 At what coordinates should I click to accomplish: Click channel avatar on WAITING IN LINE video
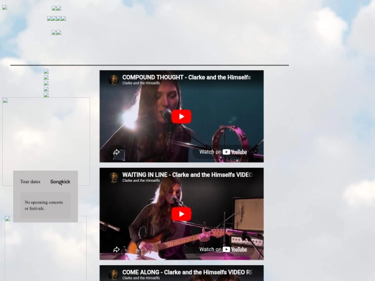[x=114, y=178]
